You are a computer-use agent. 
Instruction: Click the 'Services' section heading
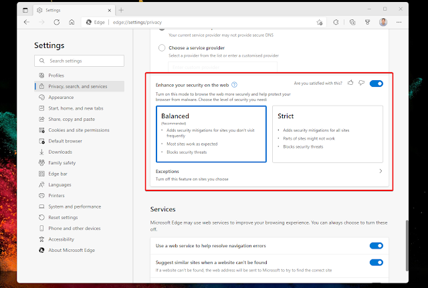point(163,209)
